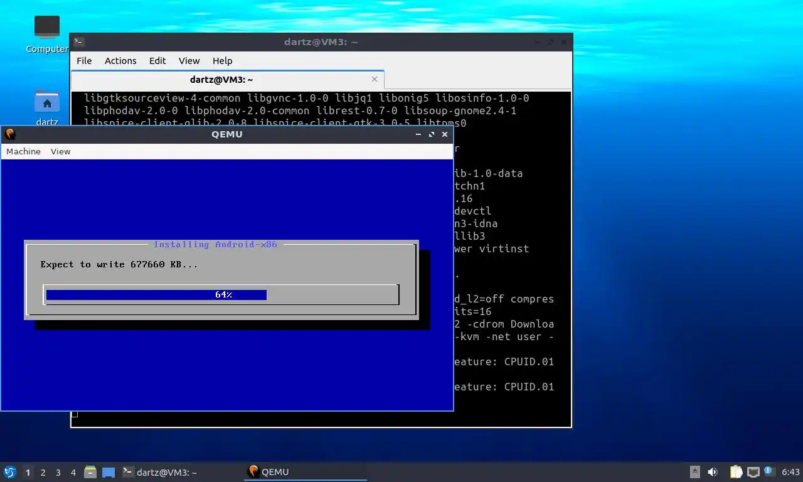Switch to workspace 2 in pager
This screenshot has height=482, width=803.
click(x=43, y=473)
